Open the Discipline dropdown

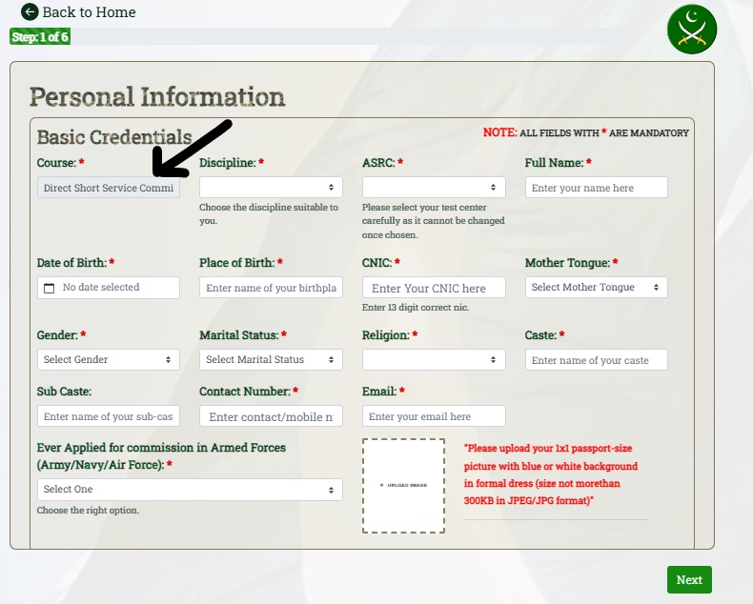[x=271, y=188]
